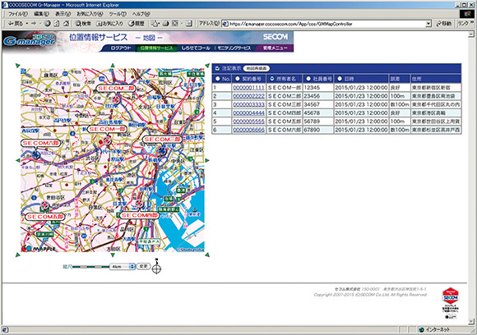Image resolution: width=477 pixels, height=335 pixels.
Task: Open contract number link 0000005555
Action: click(248, 122)
